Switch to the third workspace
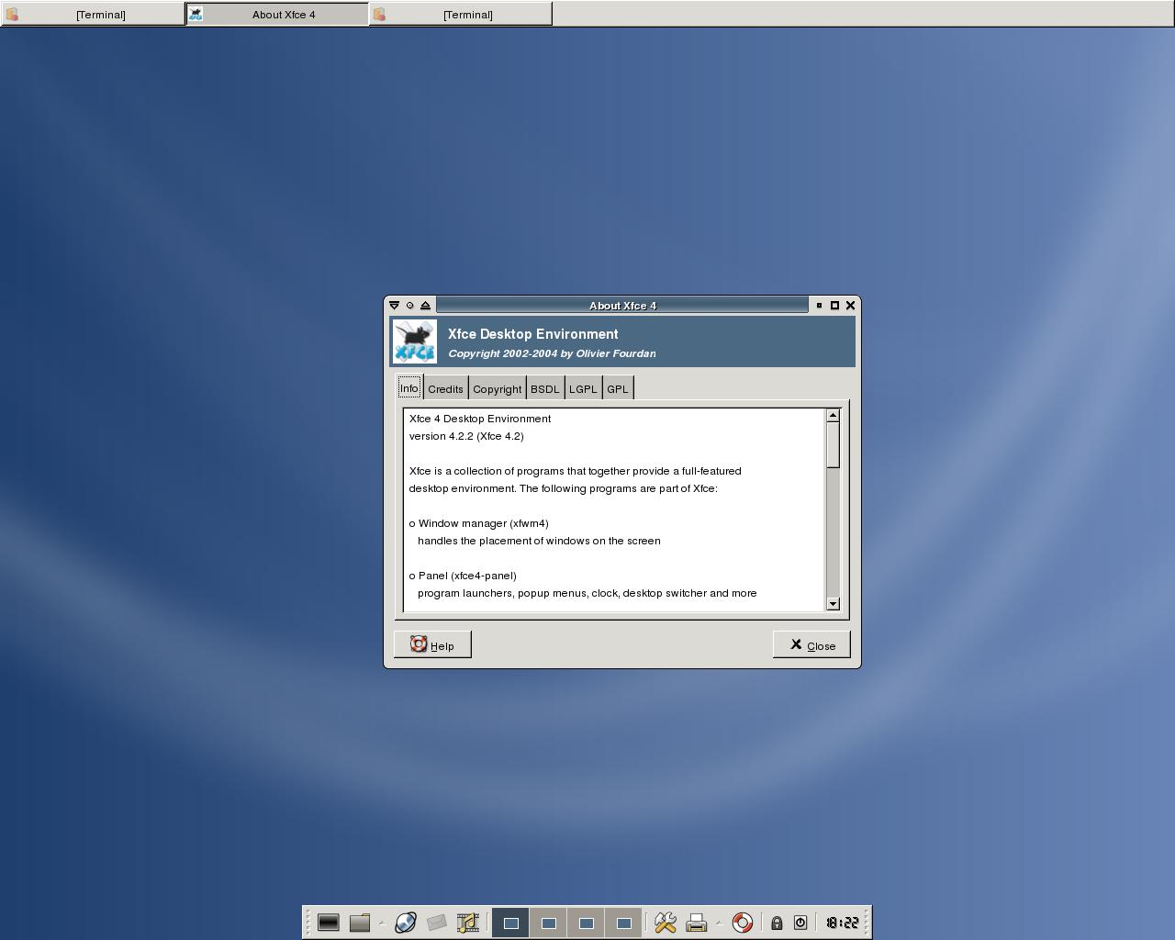 click(x=586, y=923)
